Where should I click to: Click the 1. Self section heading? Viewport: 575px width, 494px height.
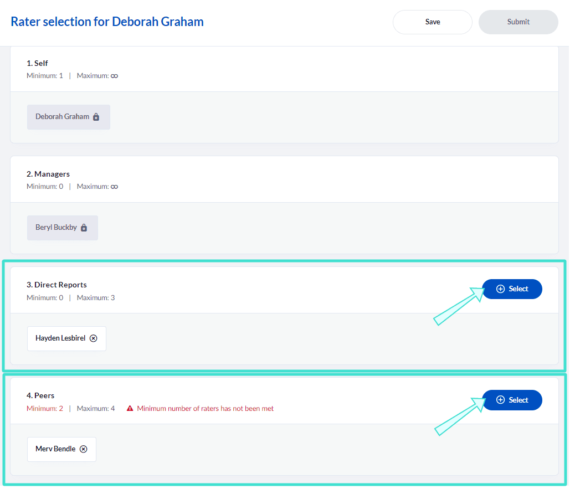37,63
